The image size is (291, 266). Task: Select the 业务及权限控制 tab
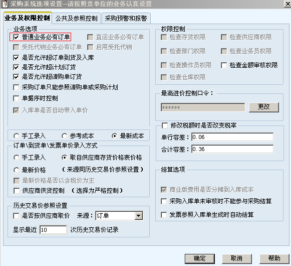pyautogui.click(x=27, y=18)
